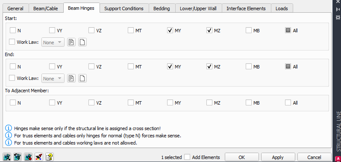Open the Beam/Cable tab
Image resolution: width=341 pixels, height=162 pixels.
(46, 9)
